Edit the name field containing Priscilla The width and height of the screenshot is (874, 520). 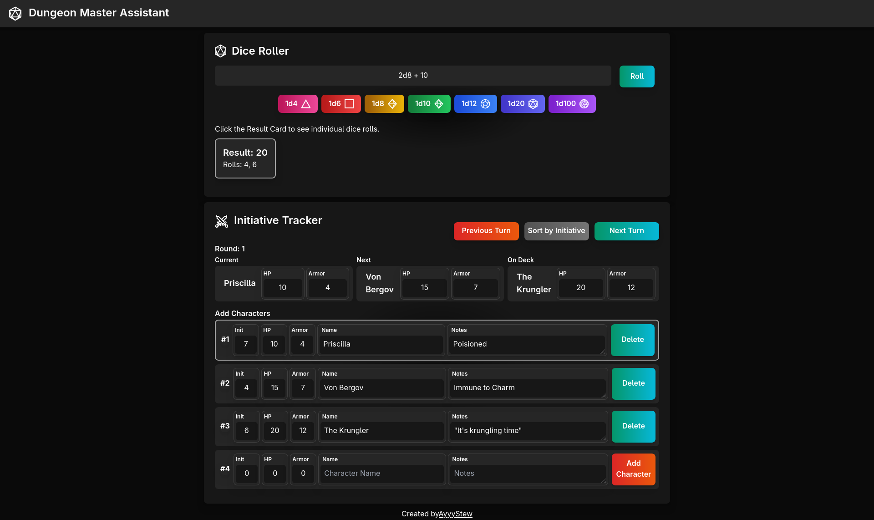pyautogui.click(x=381, y=344)
